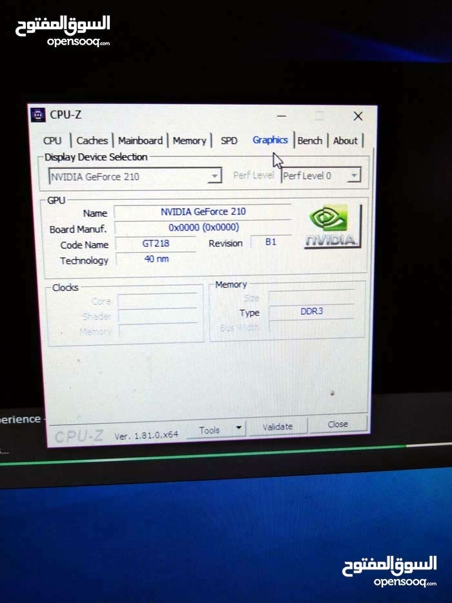Click the Code Name value GT218

click(x=156, y=243)
